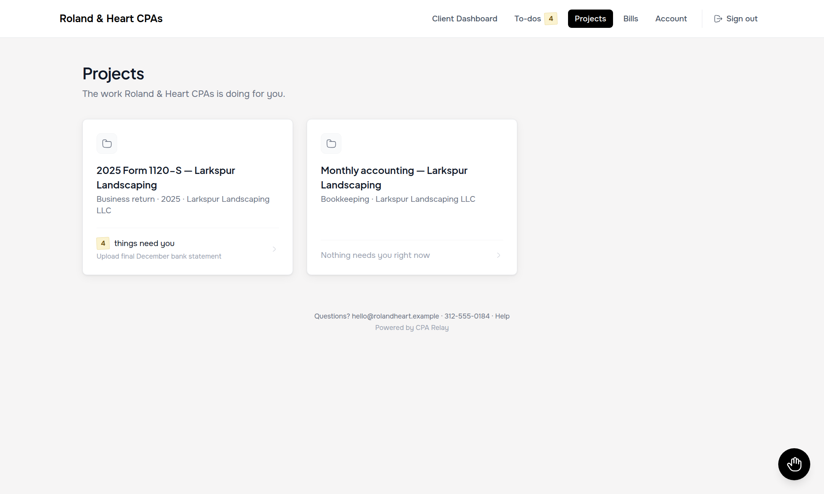Viewport: 824px width, 494px height.
Task: Click the work Roland & Heart CPAs description
Action: tap(184, 94)
